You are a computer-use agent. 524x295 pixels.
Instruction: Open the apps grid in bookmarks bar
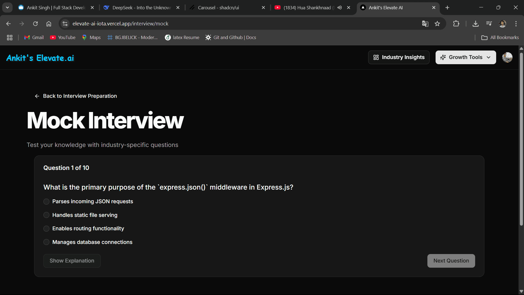pyautogui.click(x=10, y=38)
